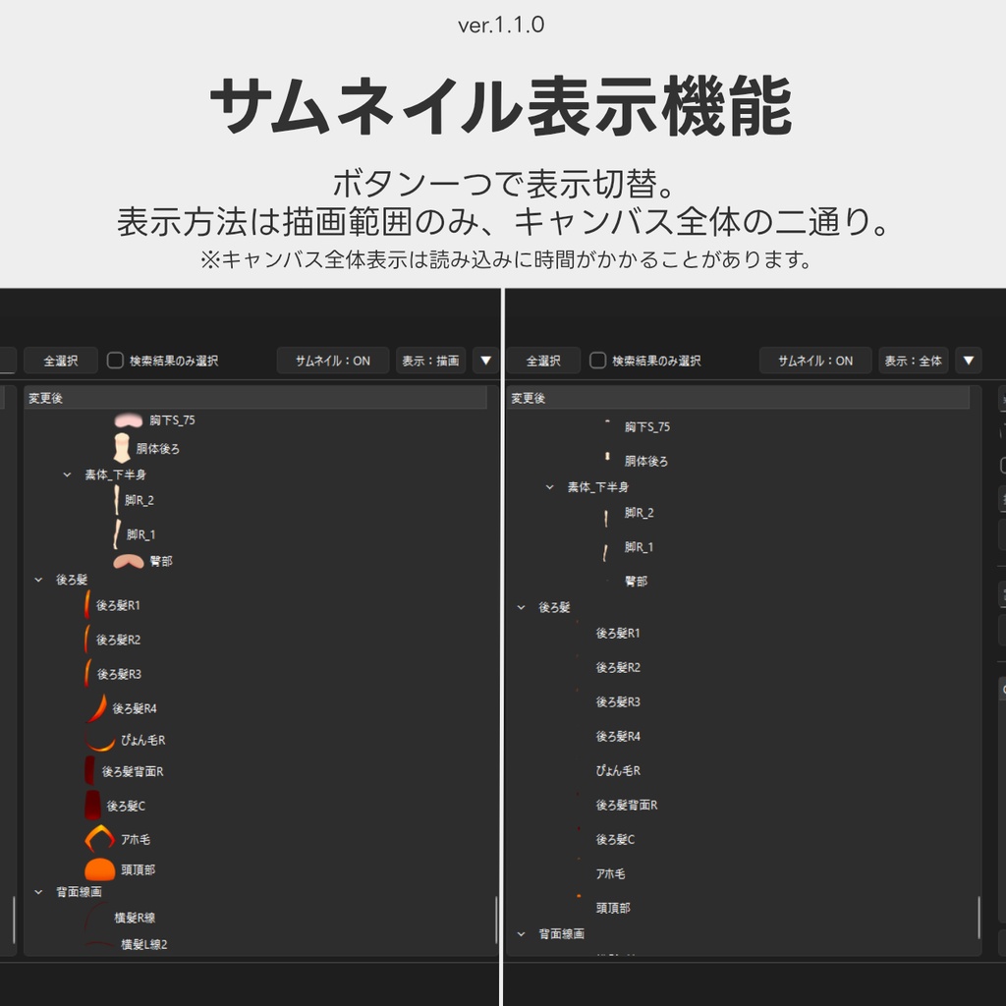Pick the 後ろ髪R2 hair thumbnail, left panel

coord(86,639)
